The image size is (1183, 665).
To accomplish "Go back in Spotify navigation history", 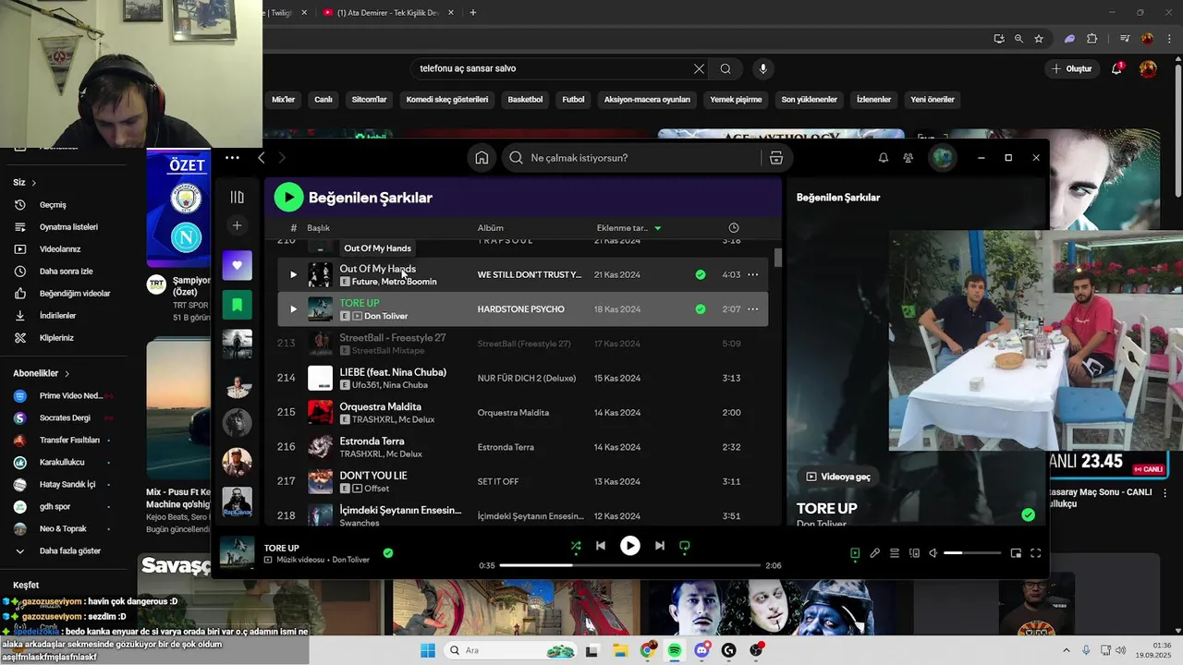I will [x=262, y=158].
